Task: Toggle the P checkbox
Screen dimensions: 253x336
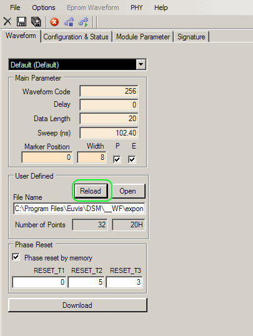Action: pyautogui.click(x=117, y=159)
